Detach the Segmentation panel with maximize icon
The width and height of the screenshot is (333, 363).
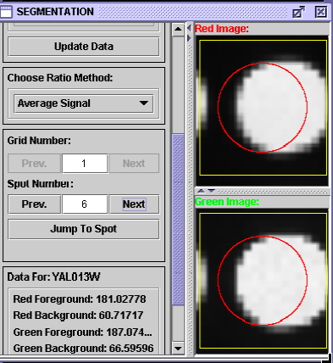click(x=298, y=12)
